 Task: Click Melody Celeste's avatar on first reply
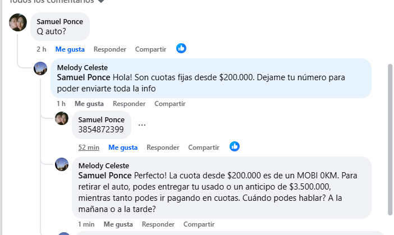40,69
